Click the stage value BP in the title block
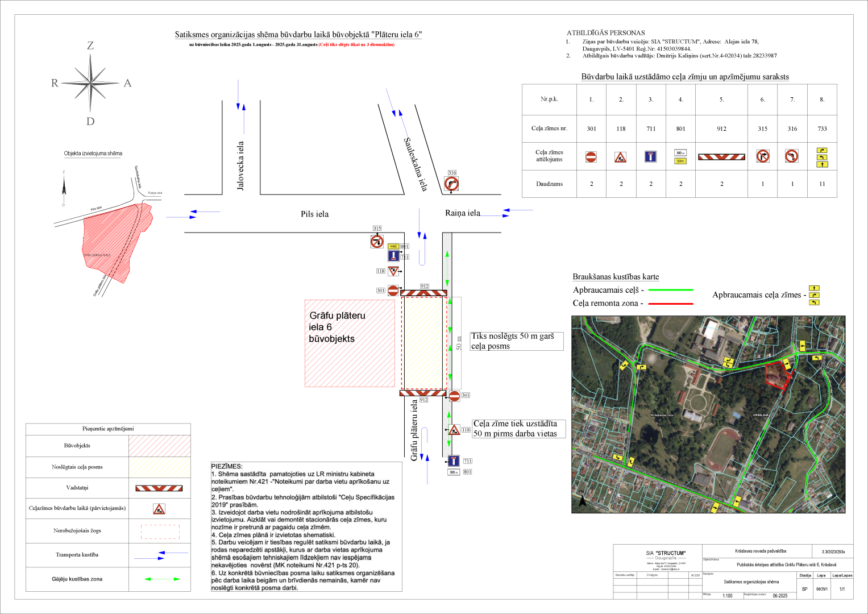 point(805,589)
